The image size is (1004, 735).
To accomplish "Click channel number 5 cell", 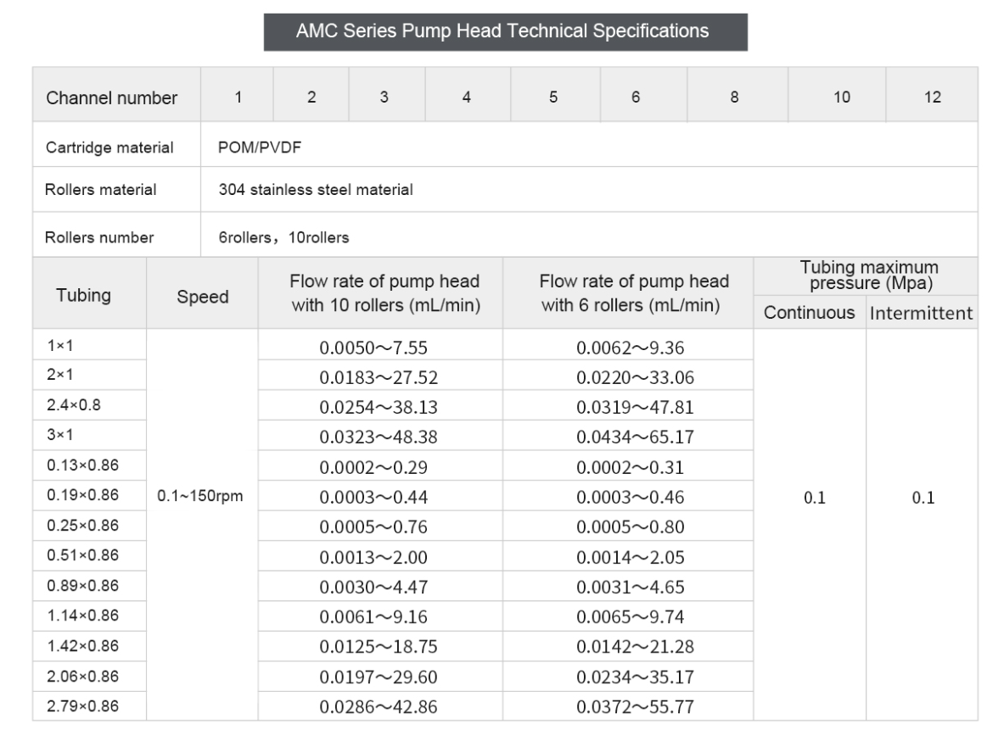I will [555, 95].
